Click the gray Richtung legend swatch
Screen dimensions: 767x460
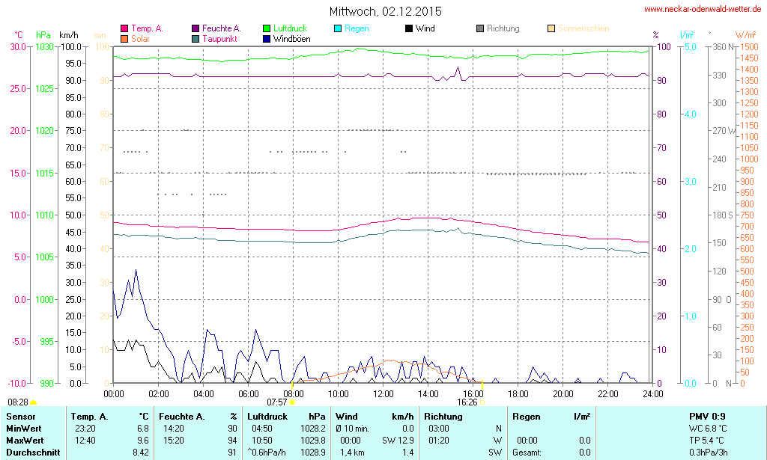click(x=480, y=28)
